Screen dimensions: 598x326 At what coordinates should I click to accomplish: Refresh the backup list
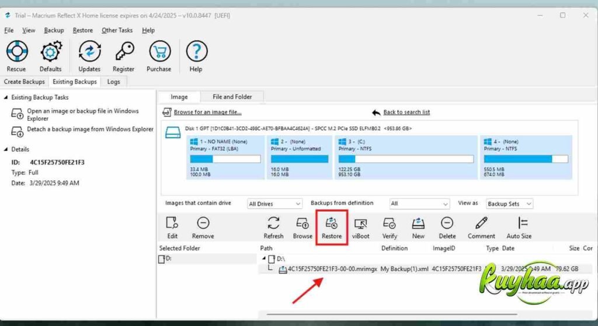(x=273, y=228)
